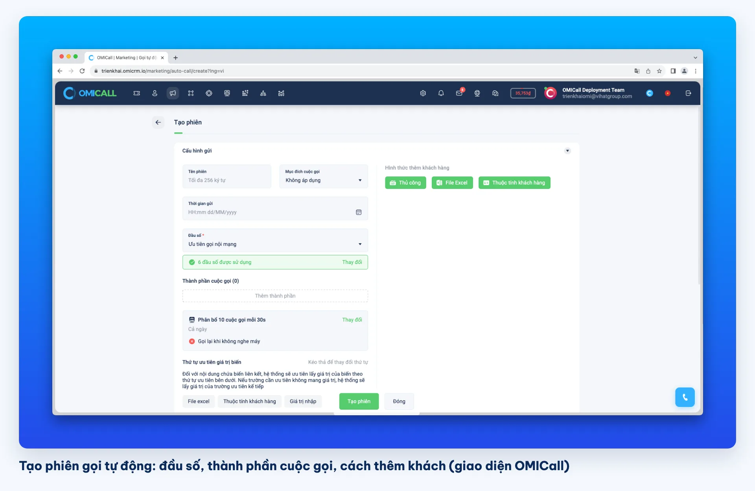755x491 pixels.
Task: Click the browser reload button
Action: [x=82, y=71]
